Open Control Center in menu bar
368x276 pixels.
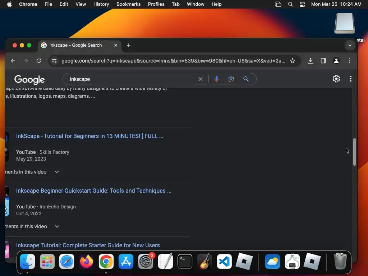click(302, 4)
